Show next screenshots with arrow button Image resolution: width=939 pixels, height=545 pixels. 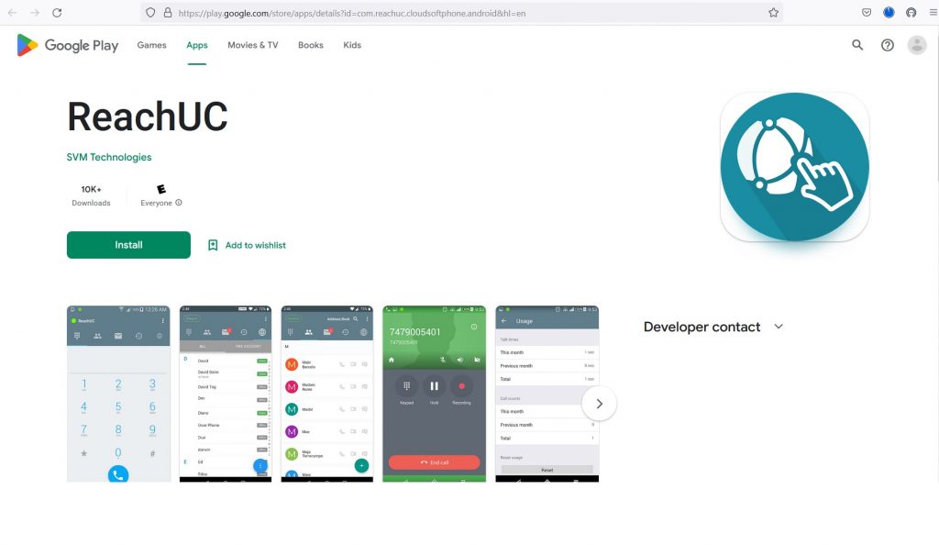599,404
